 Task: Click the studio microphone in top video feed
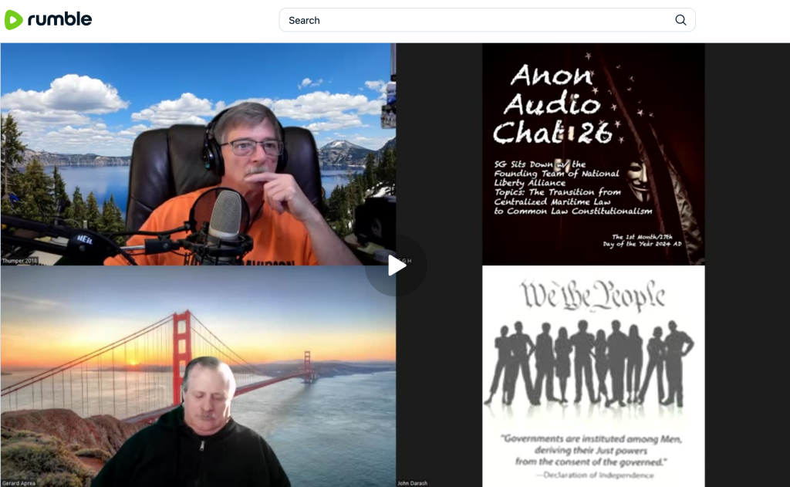(225, 218)
